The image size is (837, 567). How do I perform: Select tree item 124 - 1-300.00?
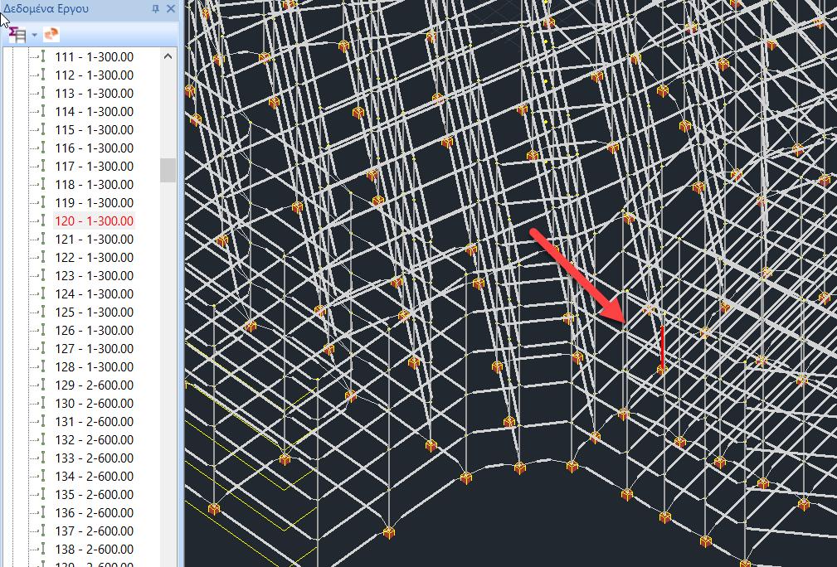(94, 294)
